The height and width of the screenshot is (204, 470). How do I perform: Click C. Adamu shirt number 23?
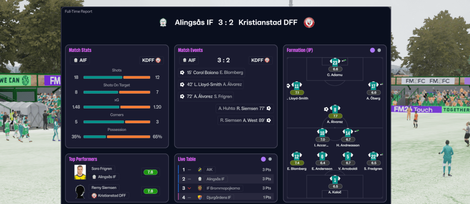335,62
